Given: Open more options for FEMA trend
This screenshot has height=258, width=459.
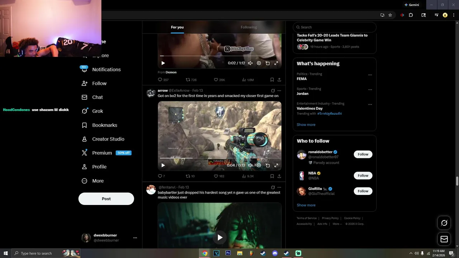Looking at the screenshot, I should coord(370,75).
